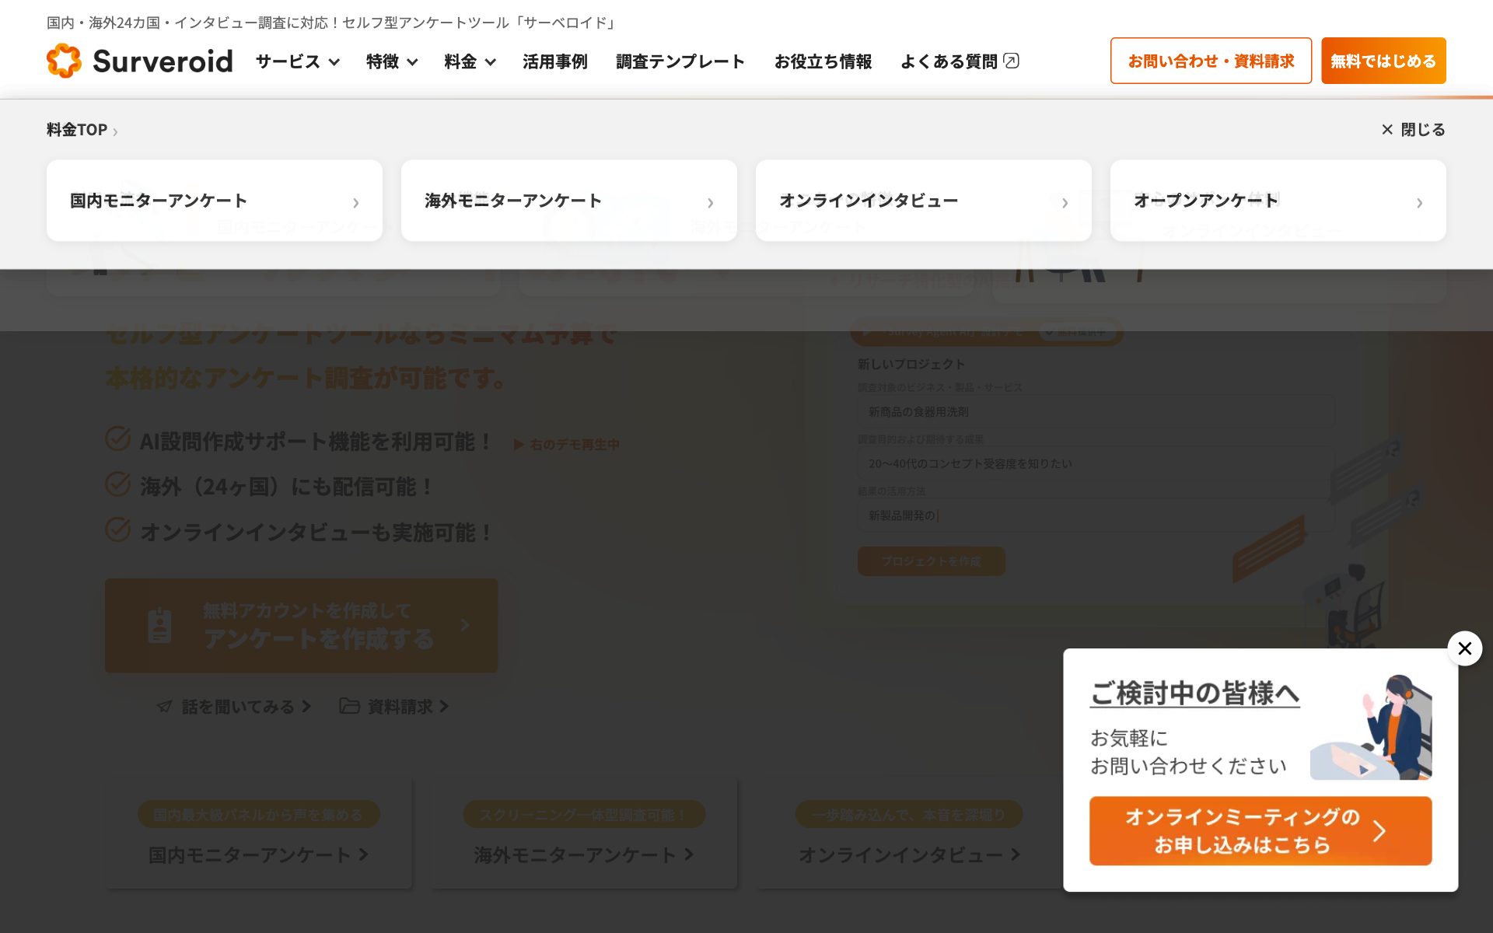Click the folder icon beside 資料請求
The image size is (1493, 933).
point(349,706)
